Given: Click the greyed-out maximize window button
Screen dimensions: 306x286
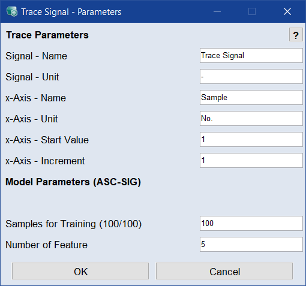Looking at the screenshot, I should (252, 11).
